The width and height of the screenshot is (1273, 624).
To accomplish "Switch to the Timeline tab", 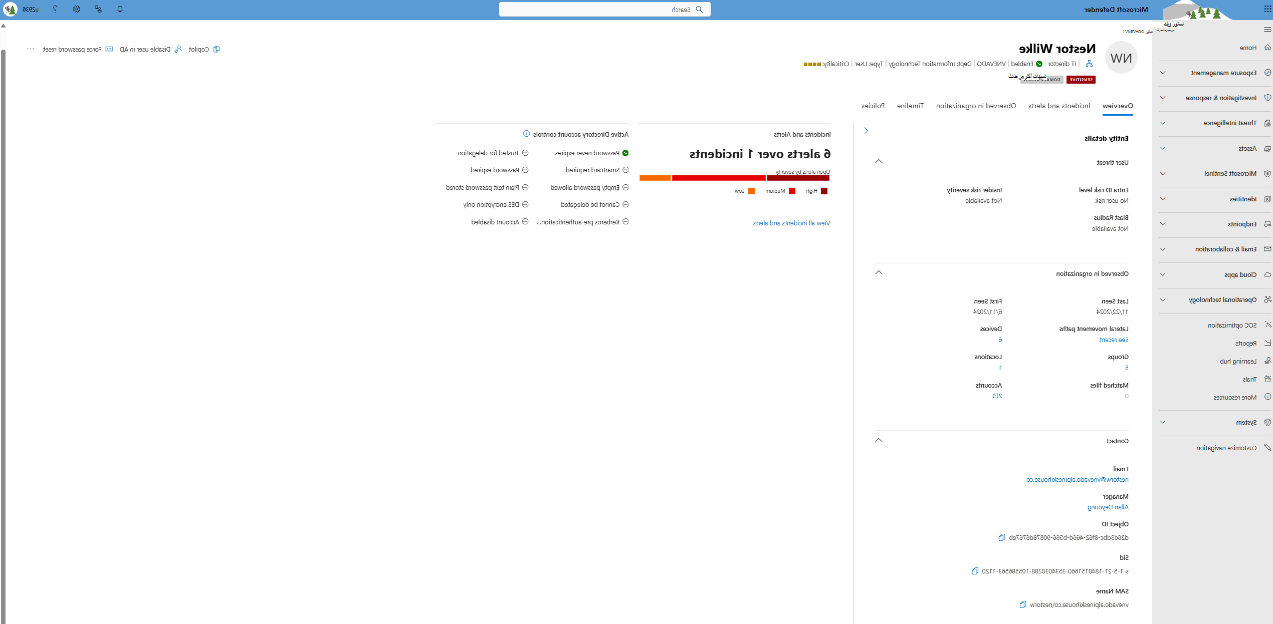I will 910,106.
